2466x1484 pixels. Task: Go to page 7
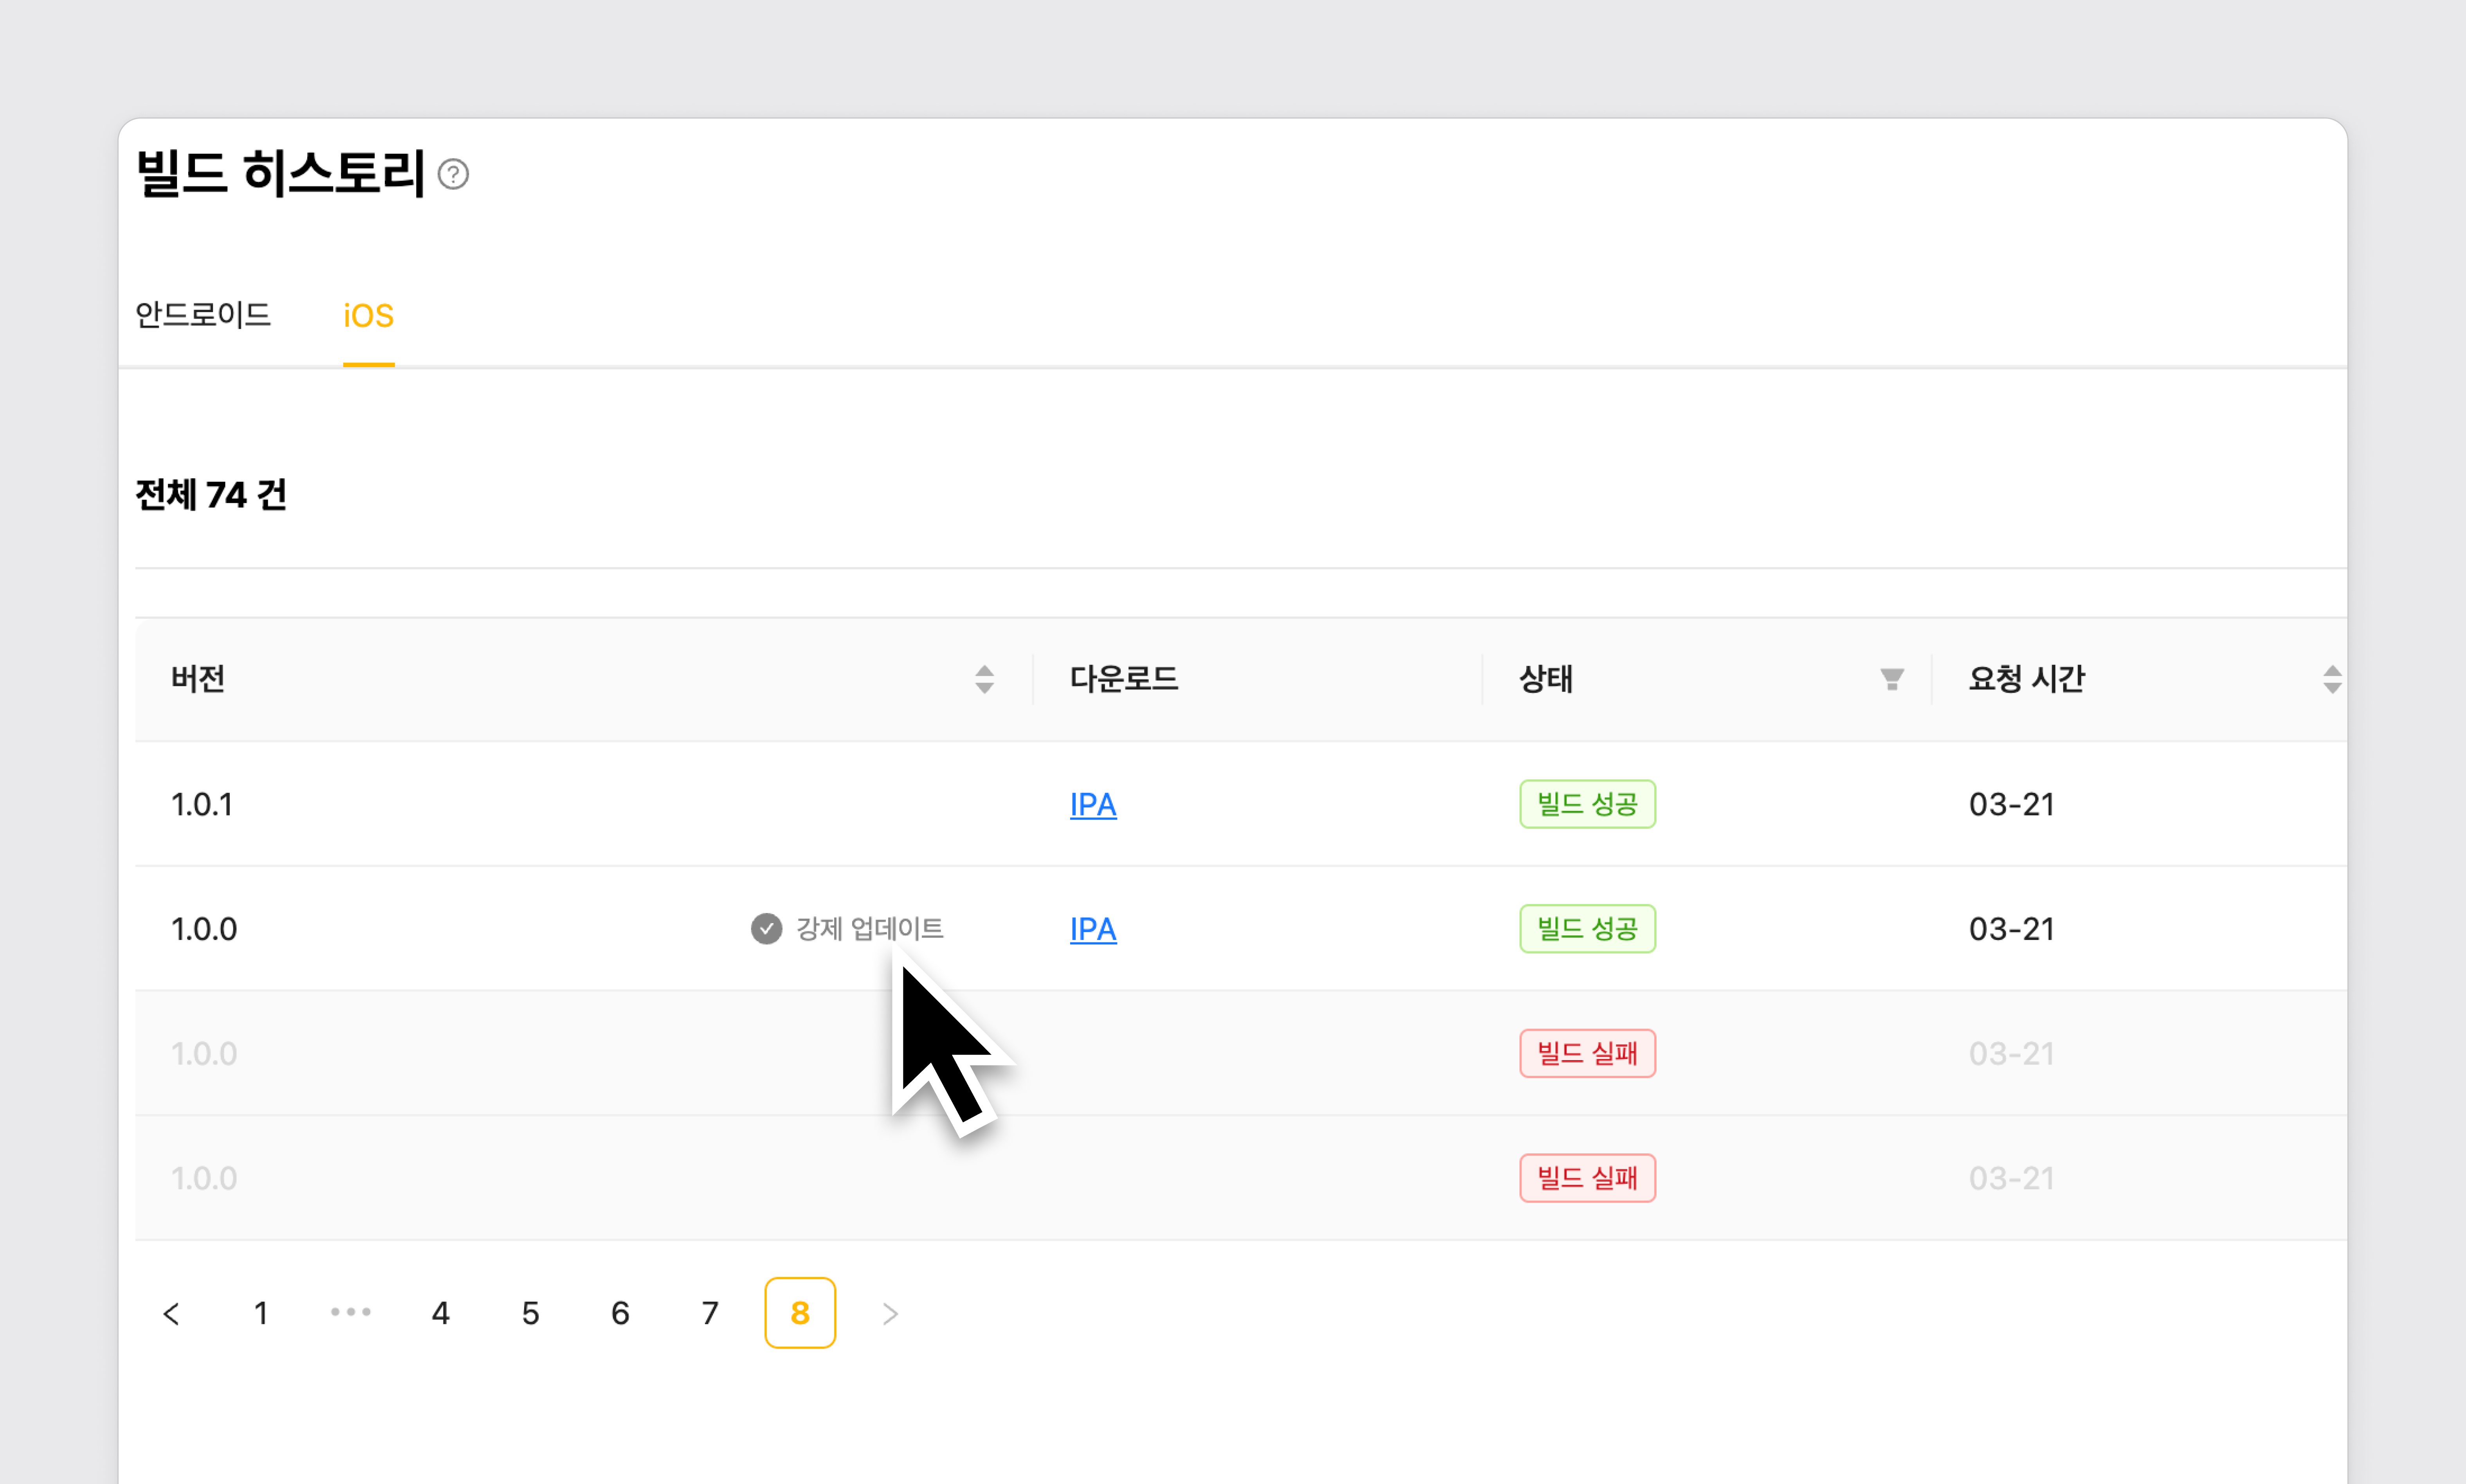point(710,1313)
